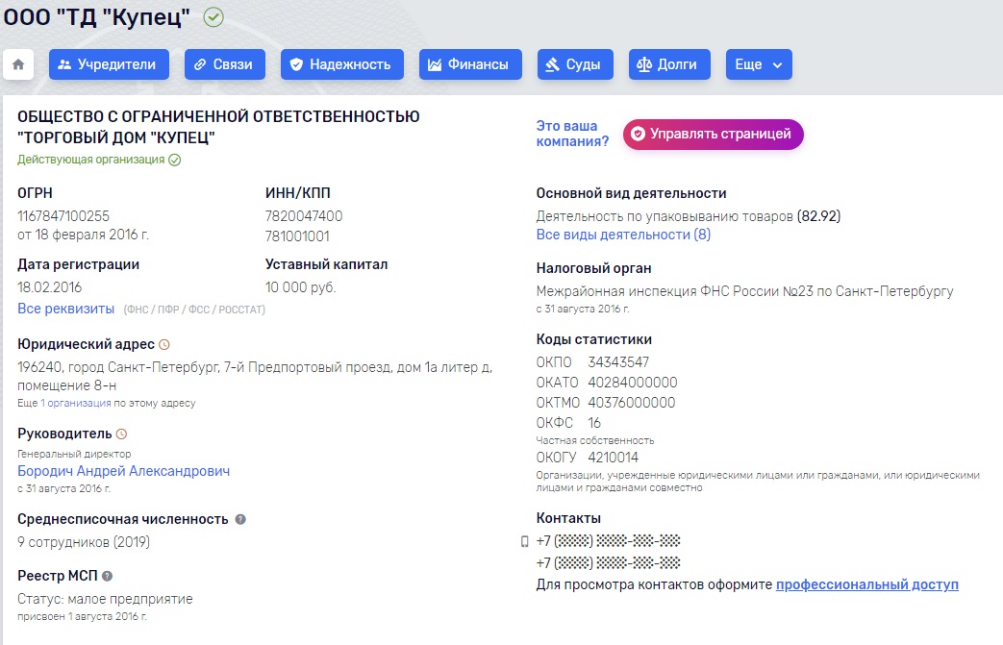Click the history clock icon beside Руководитель
The width and height of the screenshot is (1003, 645).
[x=121, y=434]
